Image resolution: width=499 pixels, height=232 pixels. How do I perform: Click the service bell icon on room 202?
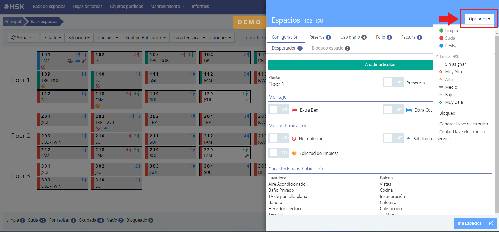tap(106, 129)
